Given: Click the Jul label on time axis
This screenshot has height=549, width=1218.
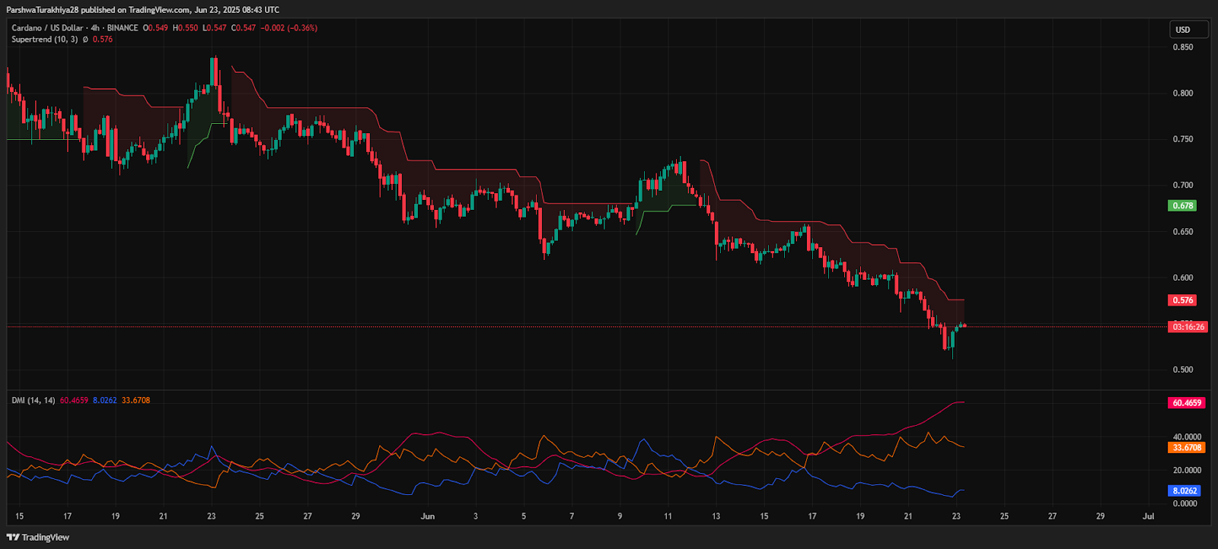Looking at the screenshot, I should click(x=1148, y=516).
